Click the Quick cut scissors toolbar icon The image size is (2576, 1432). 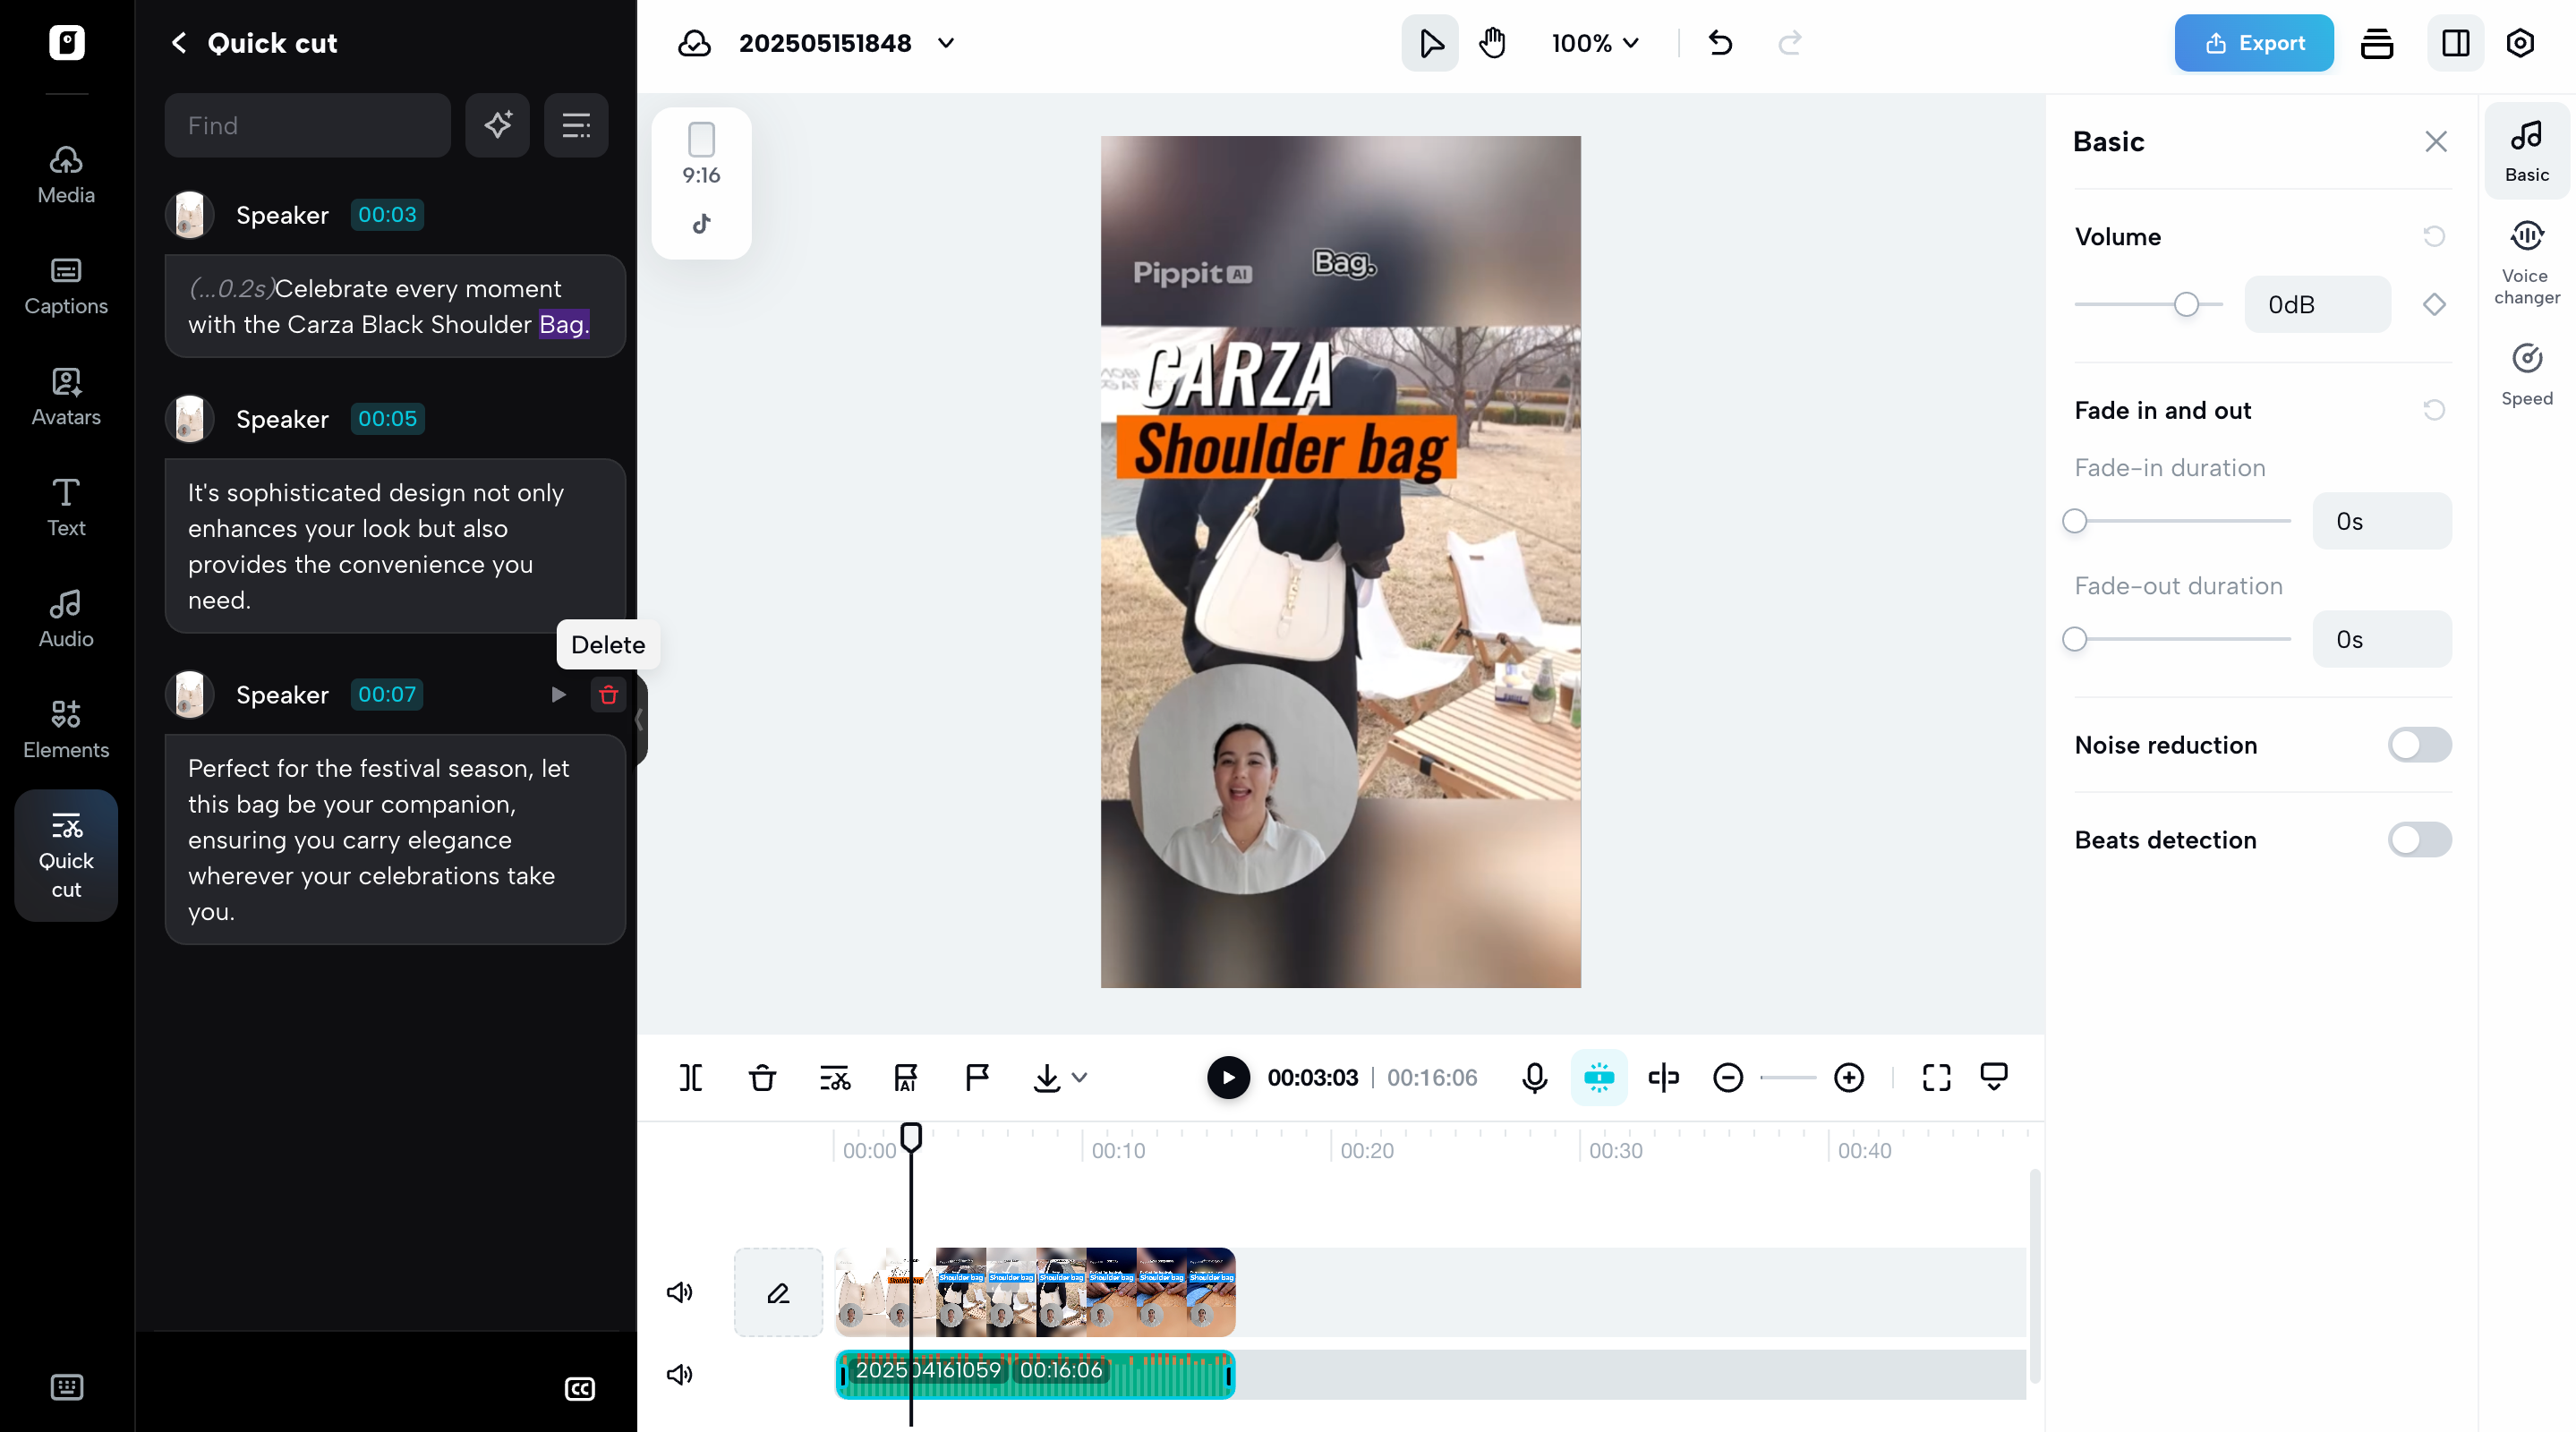click(x=834, y=1078)
